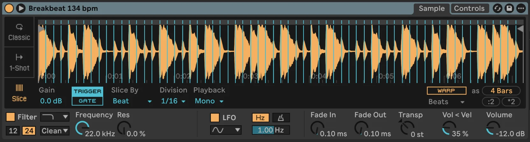Image resolution: width=530 pixels, height=142 pixels.
Task: Click the 0.10 ms Fade In value
Action: [x=333, y=134]
